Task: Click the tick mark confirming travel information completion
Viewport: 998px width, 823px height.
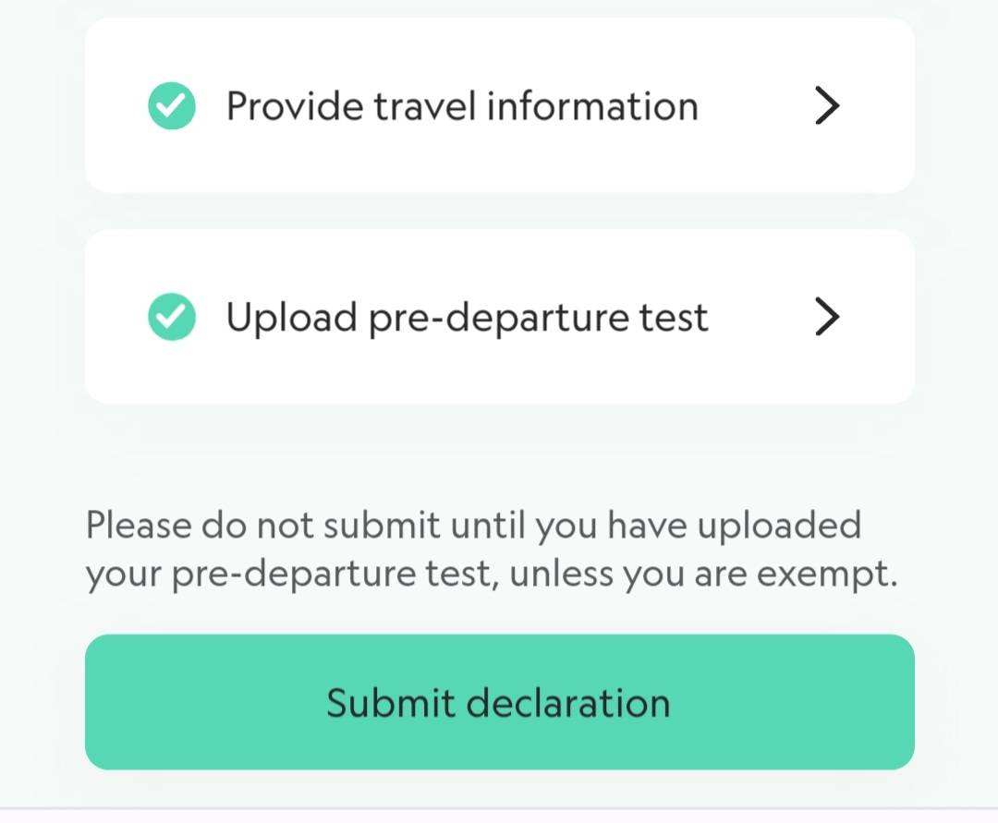Action: (x=171, y=104)
